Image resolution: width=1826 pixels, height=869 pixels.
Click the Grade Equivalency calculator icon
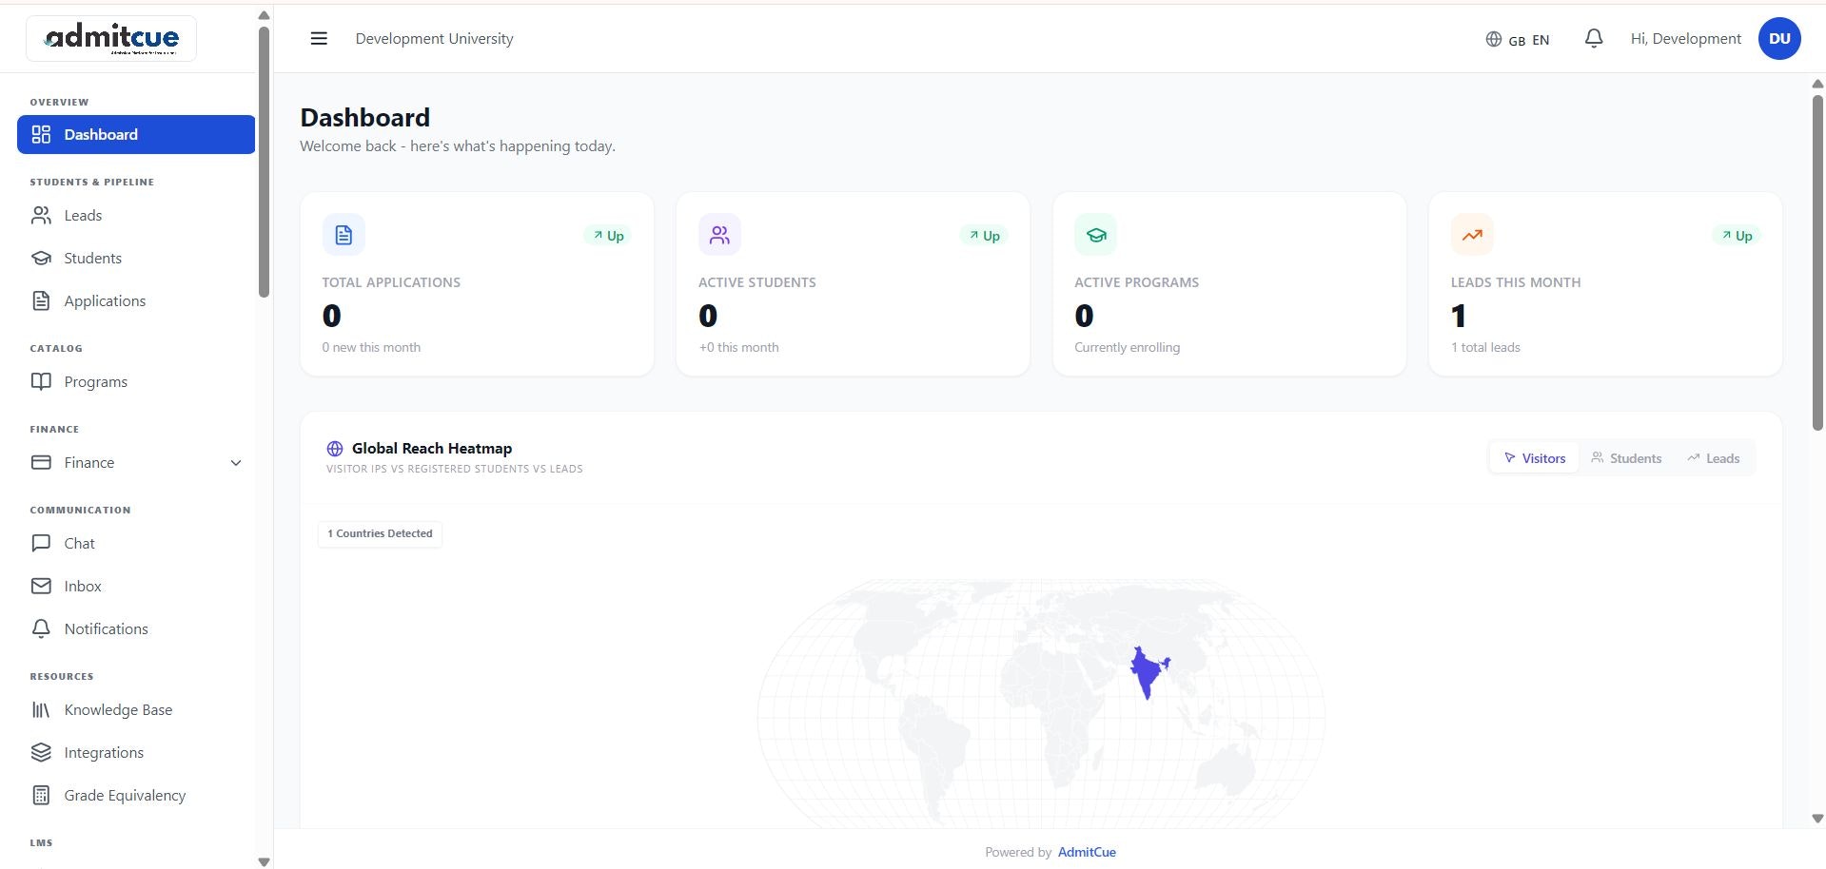coord(41,796)
